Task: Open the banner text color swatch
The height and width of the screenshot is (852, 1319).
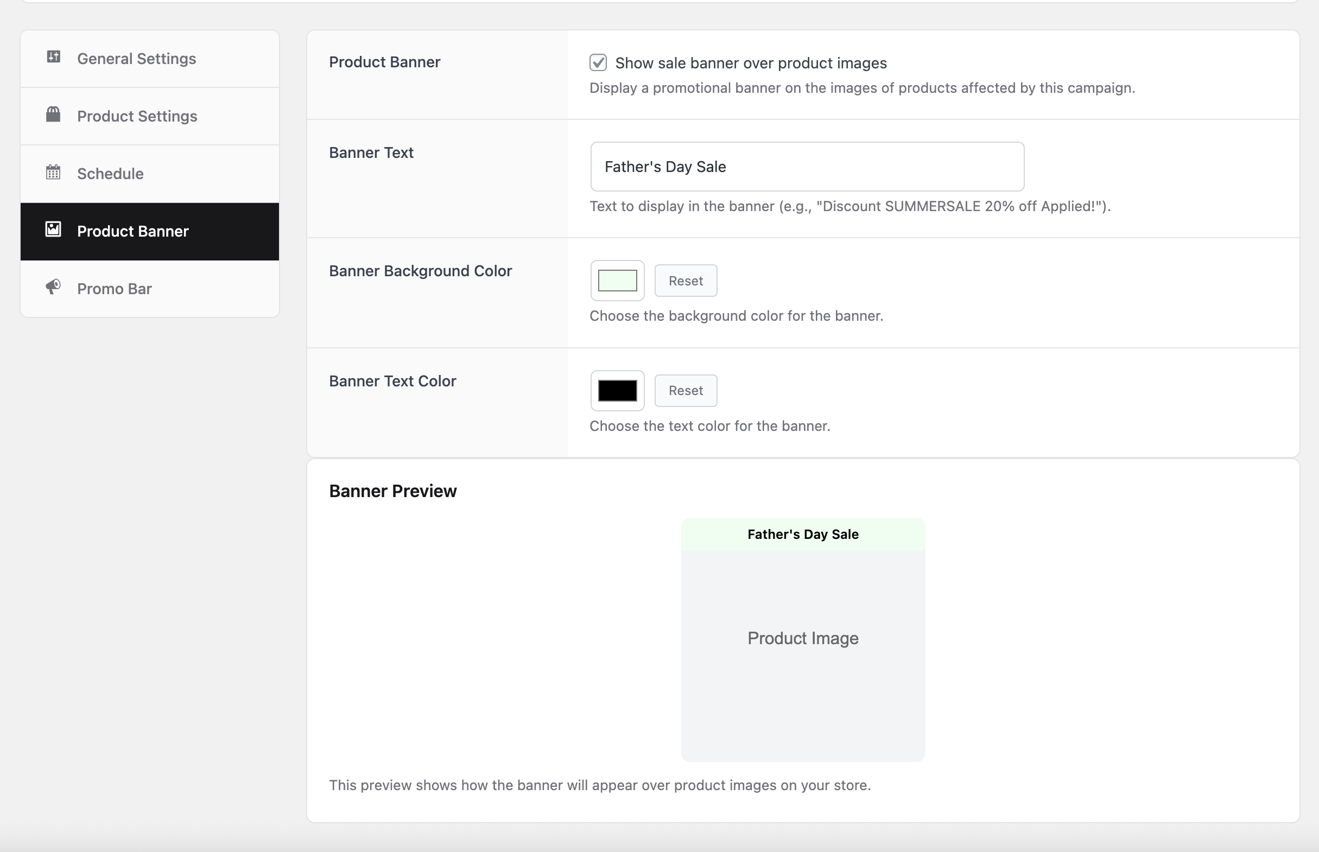Action: [x=618, y=391]
